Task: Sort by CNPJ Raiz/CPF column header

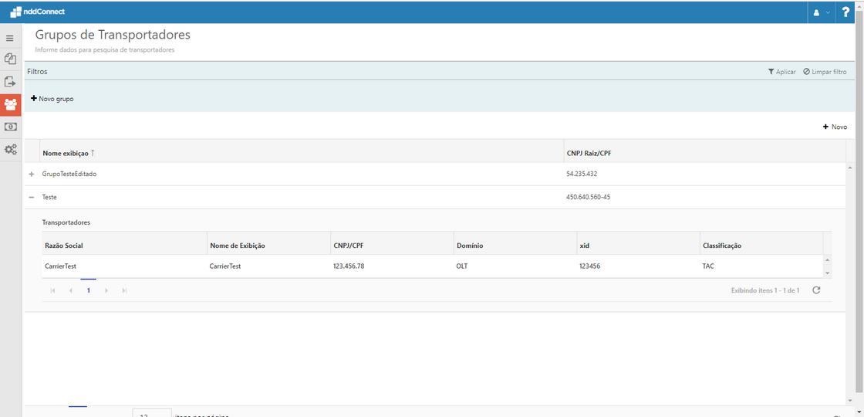Action: [589, 153]
